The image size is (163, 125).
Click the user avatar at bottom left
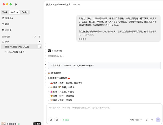tap(4, 123)
